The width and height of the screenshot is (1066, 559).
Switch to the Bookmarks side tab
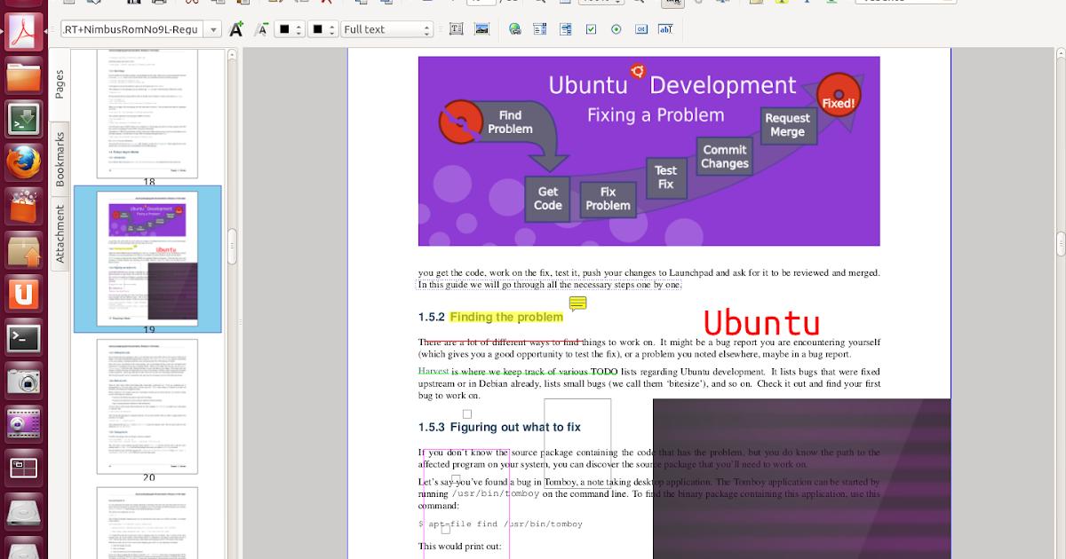click(x=60, y=160)
